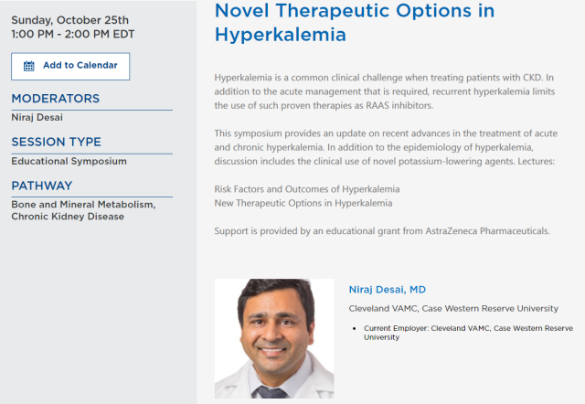Click the MODERATORS section heading
The image size is (585, 404).
point(56,99)
